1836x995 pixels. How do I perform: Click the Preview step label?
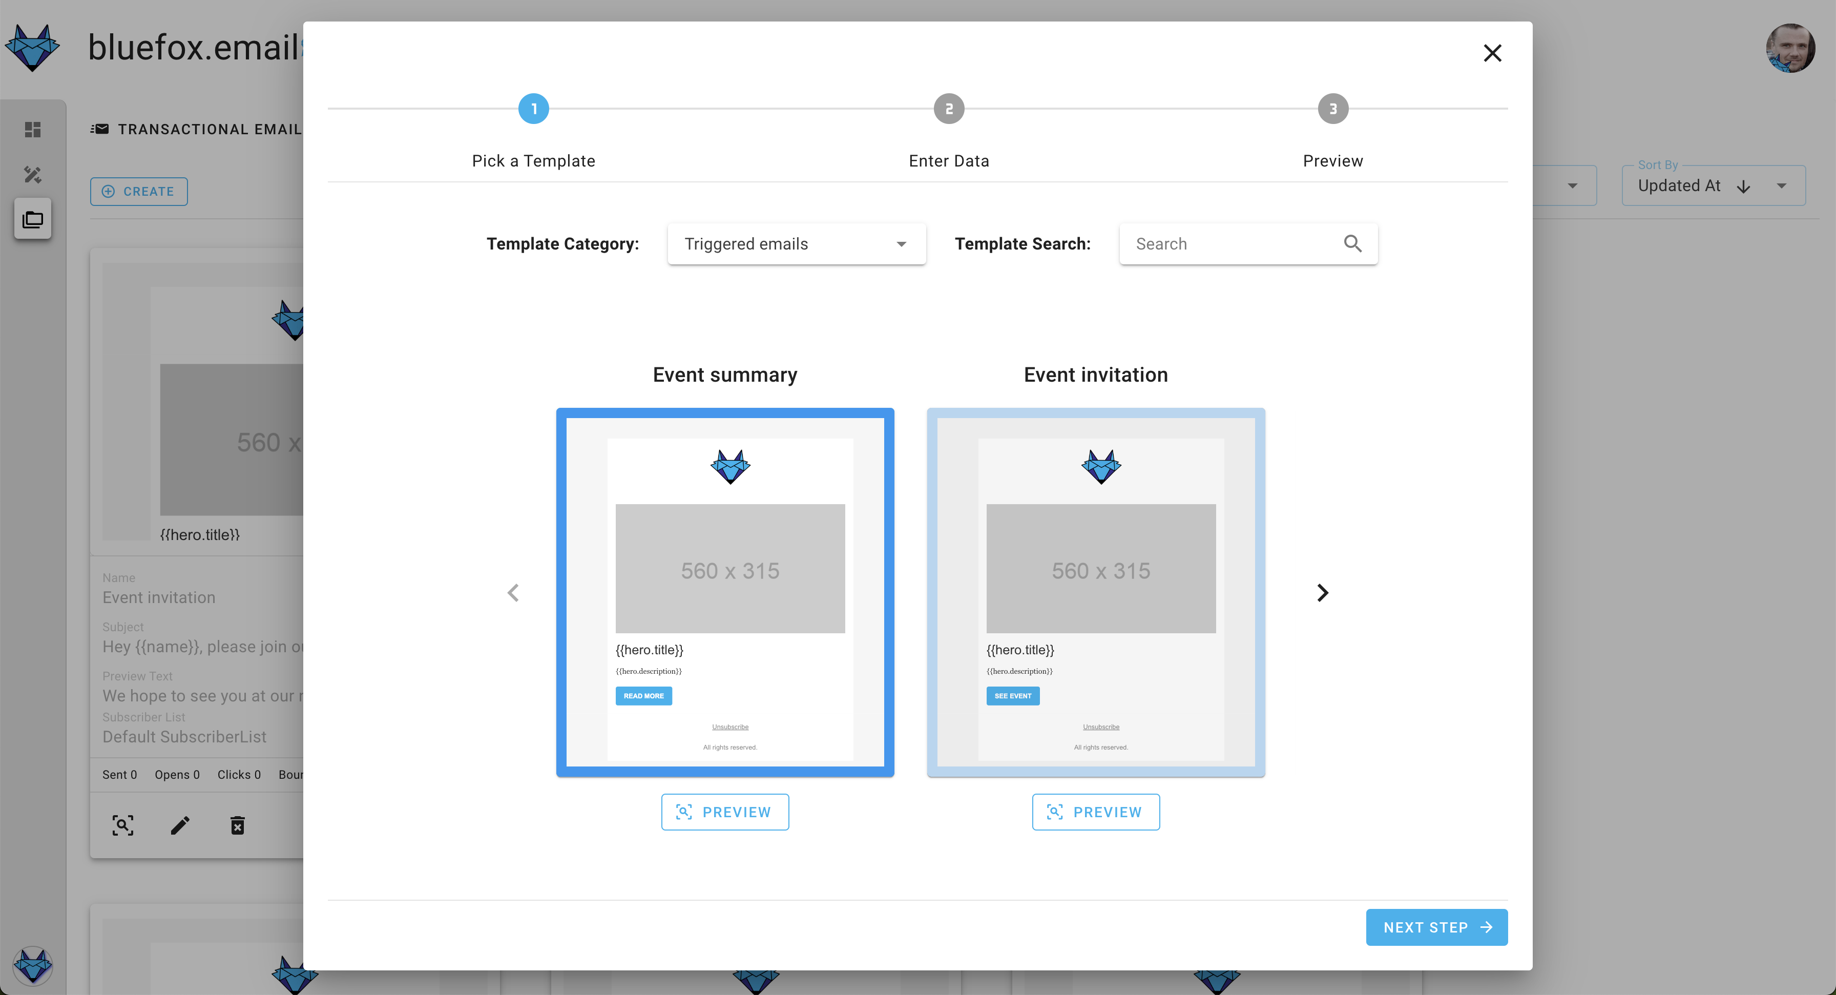(1333, 161)
